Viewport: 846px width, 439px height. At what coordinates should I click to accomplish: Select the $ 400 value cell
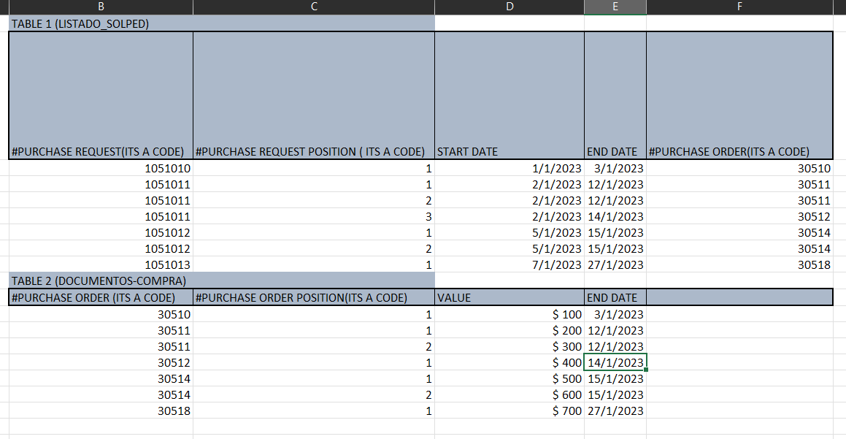click(509, 362)
